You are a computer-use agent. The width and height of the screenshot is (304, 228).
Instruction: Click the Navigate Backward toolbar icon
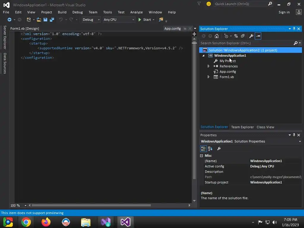[9, 20]
